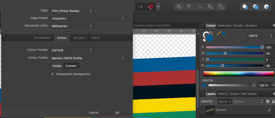Swap fill and stroke colours arrow
Image resolution: width=275 pixels, height=118 pixels.
212,33
